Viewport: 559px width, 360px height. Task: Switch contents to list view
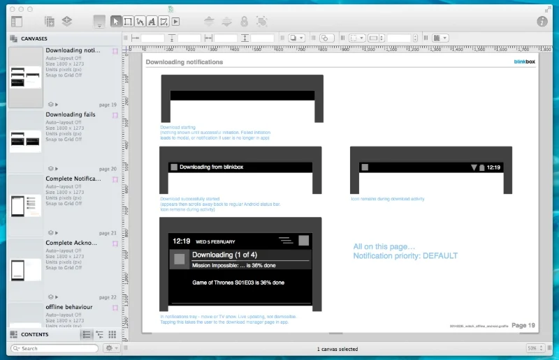(87, 334)
